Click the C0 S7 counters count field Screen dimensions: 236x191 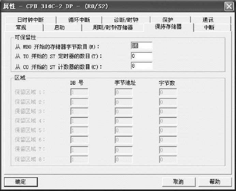[x=142, y=66]
